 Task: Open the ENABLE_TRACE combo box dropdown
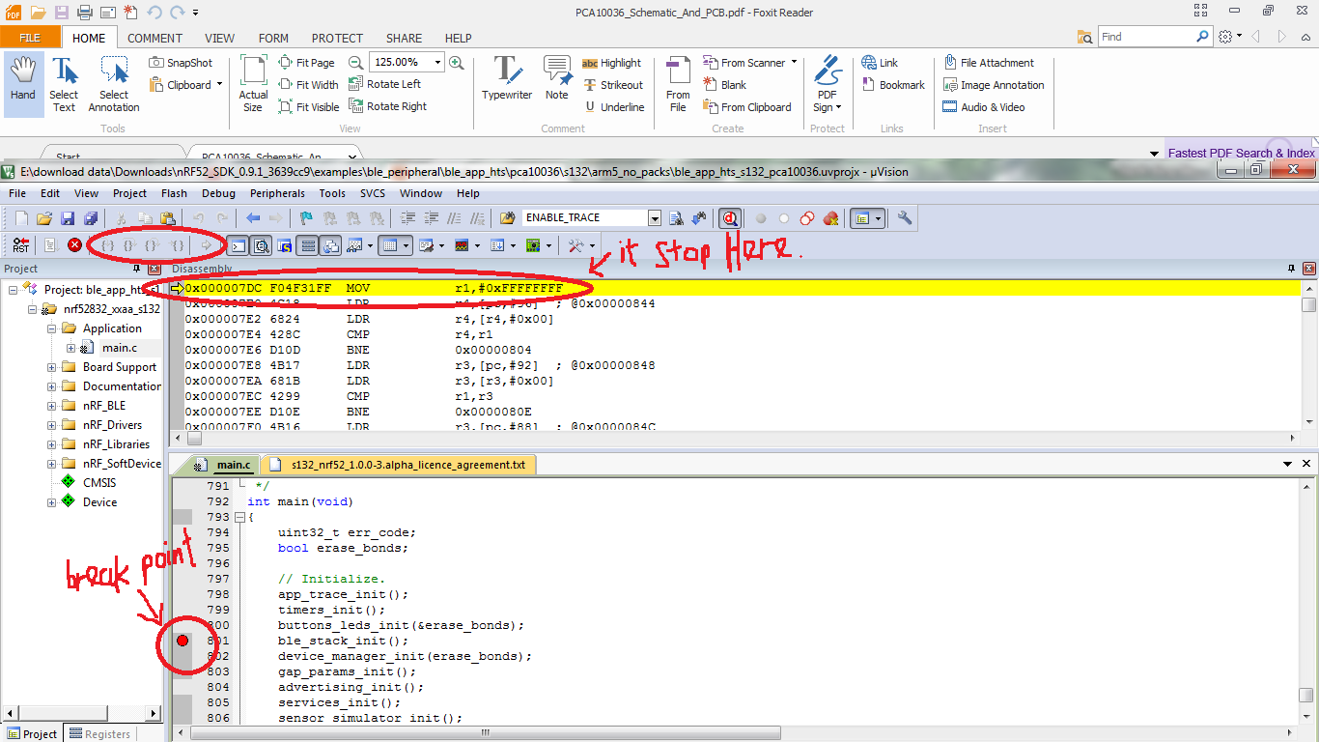pyautogui.click(x=655, y=218)
